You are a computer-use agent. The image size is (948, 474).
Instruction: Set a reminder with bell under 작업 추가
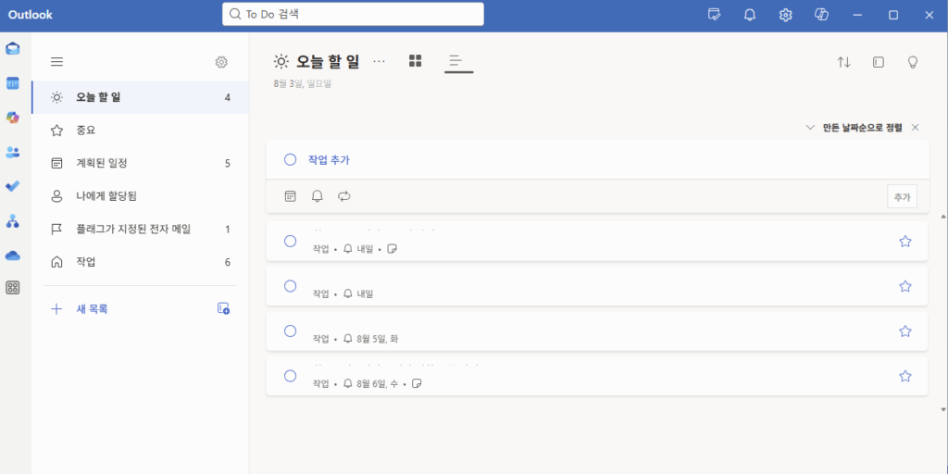point(317,196)
